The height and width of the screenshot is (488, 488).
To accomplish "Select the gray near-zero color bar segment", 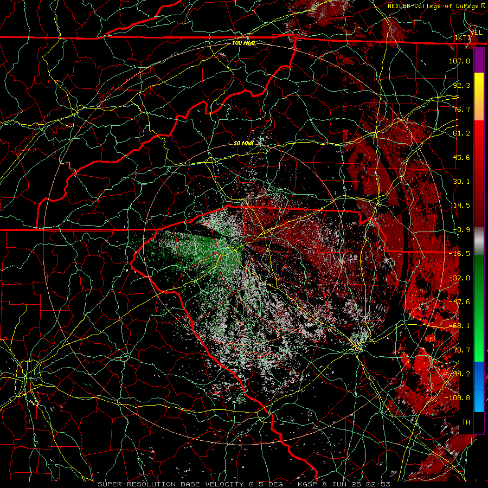I will click(x=479, y=241).
